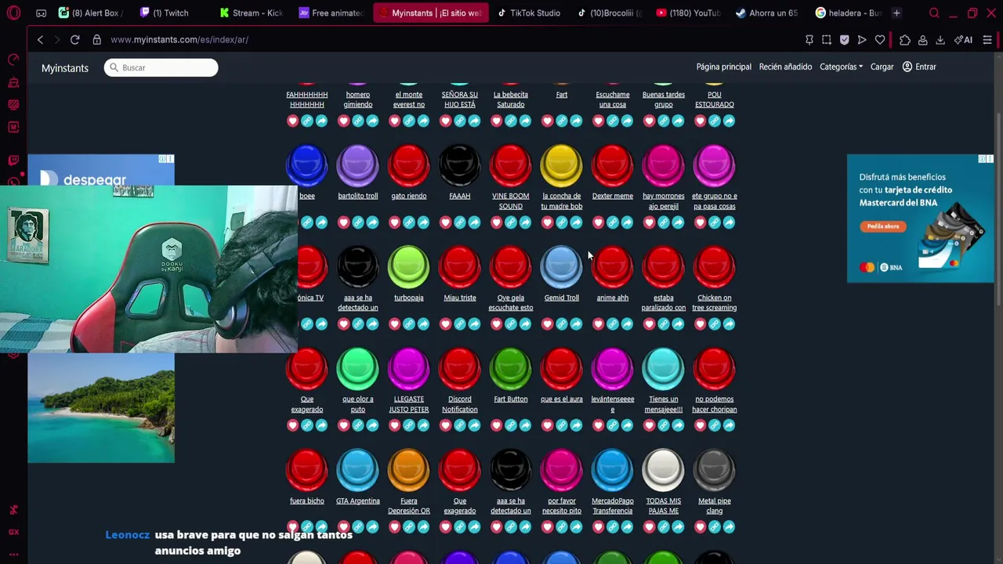Share icon under 'anime ahh' sound
The width and height of the screenshot is (1003, 564).
627,324
